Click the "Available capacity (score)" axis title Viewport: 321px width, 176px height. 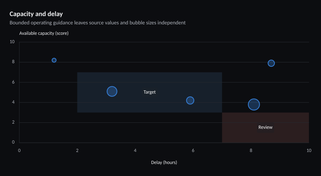click(x=44, y=33)
